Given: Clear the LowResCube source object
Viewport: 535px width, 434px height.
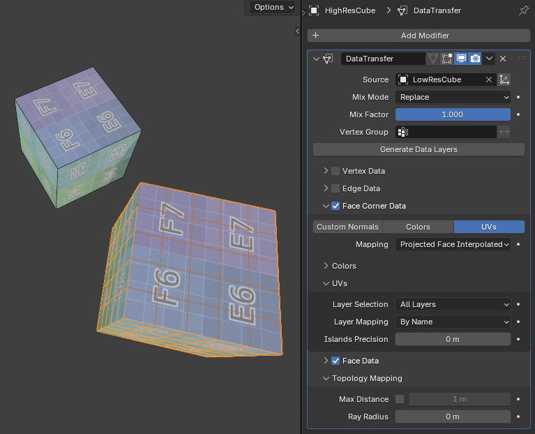Looking at the screenshot, I should (x=489, y=80).
